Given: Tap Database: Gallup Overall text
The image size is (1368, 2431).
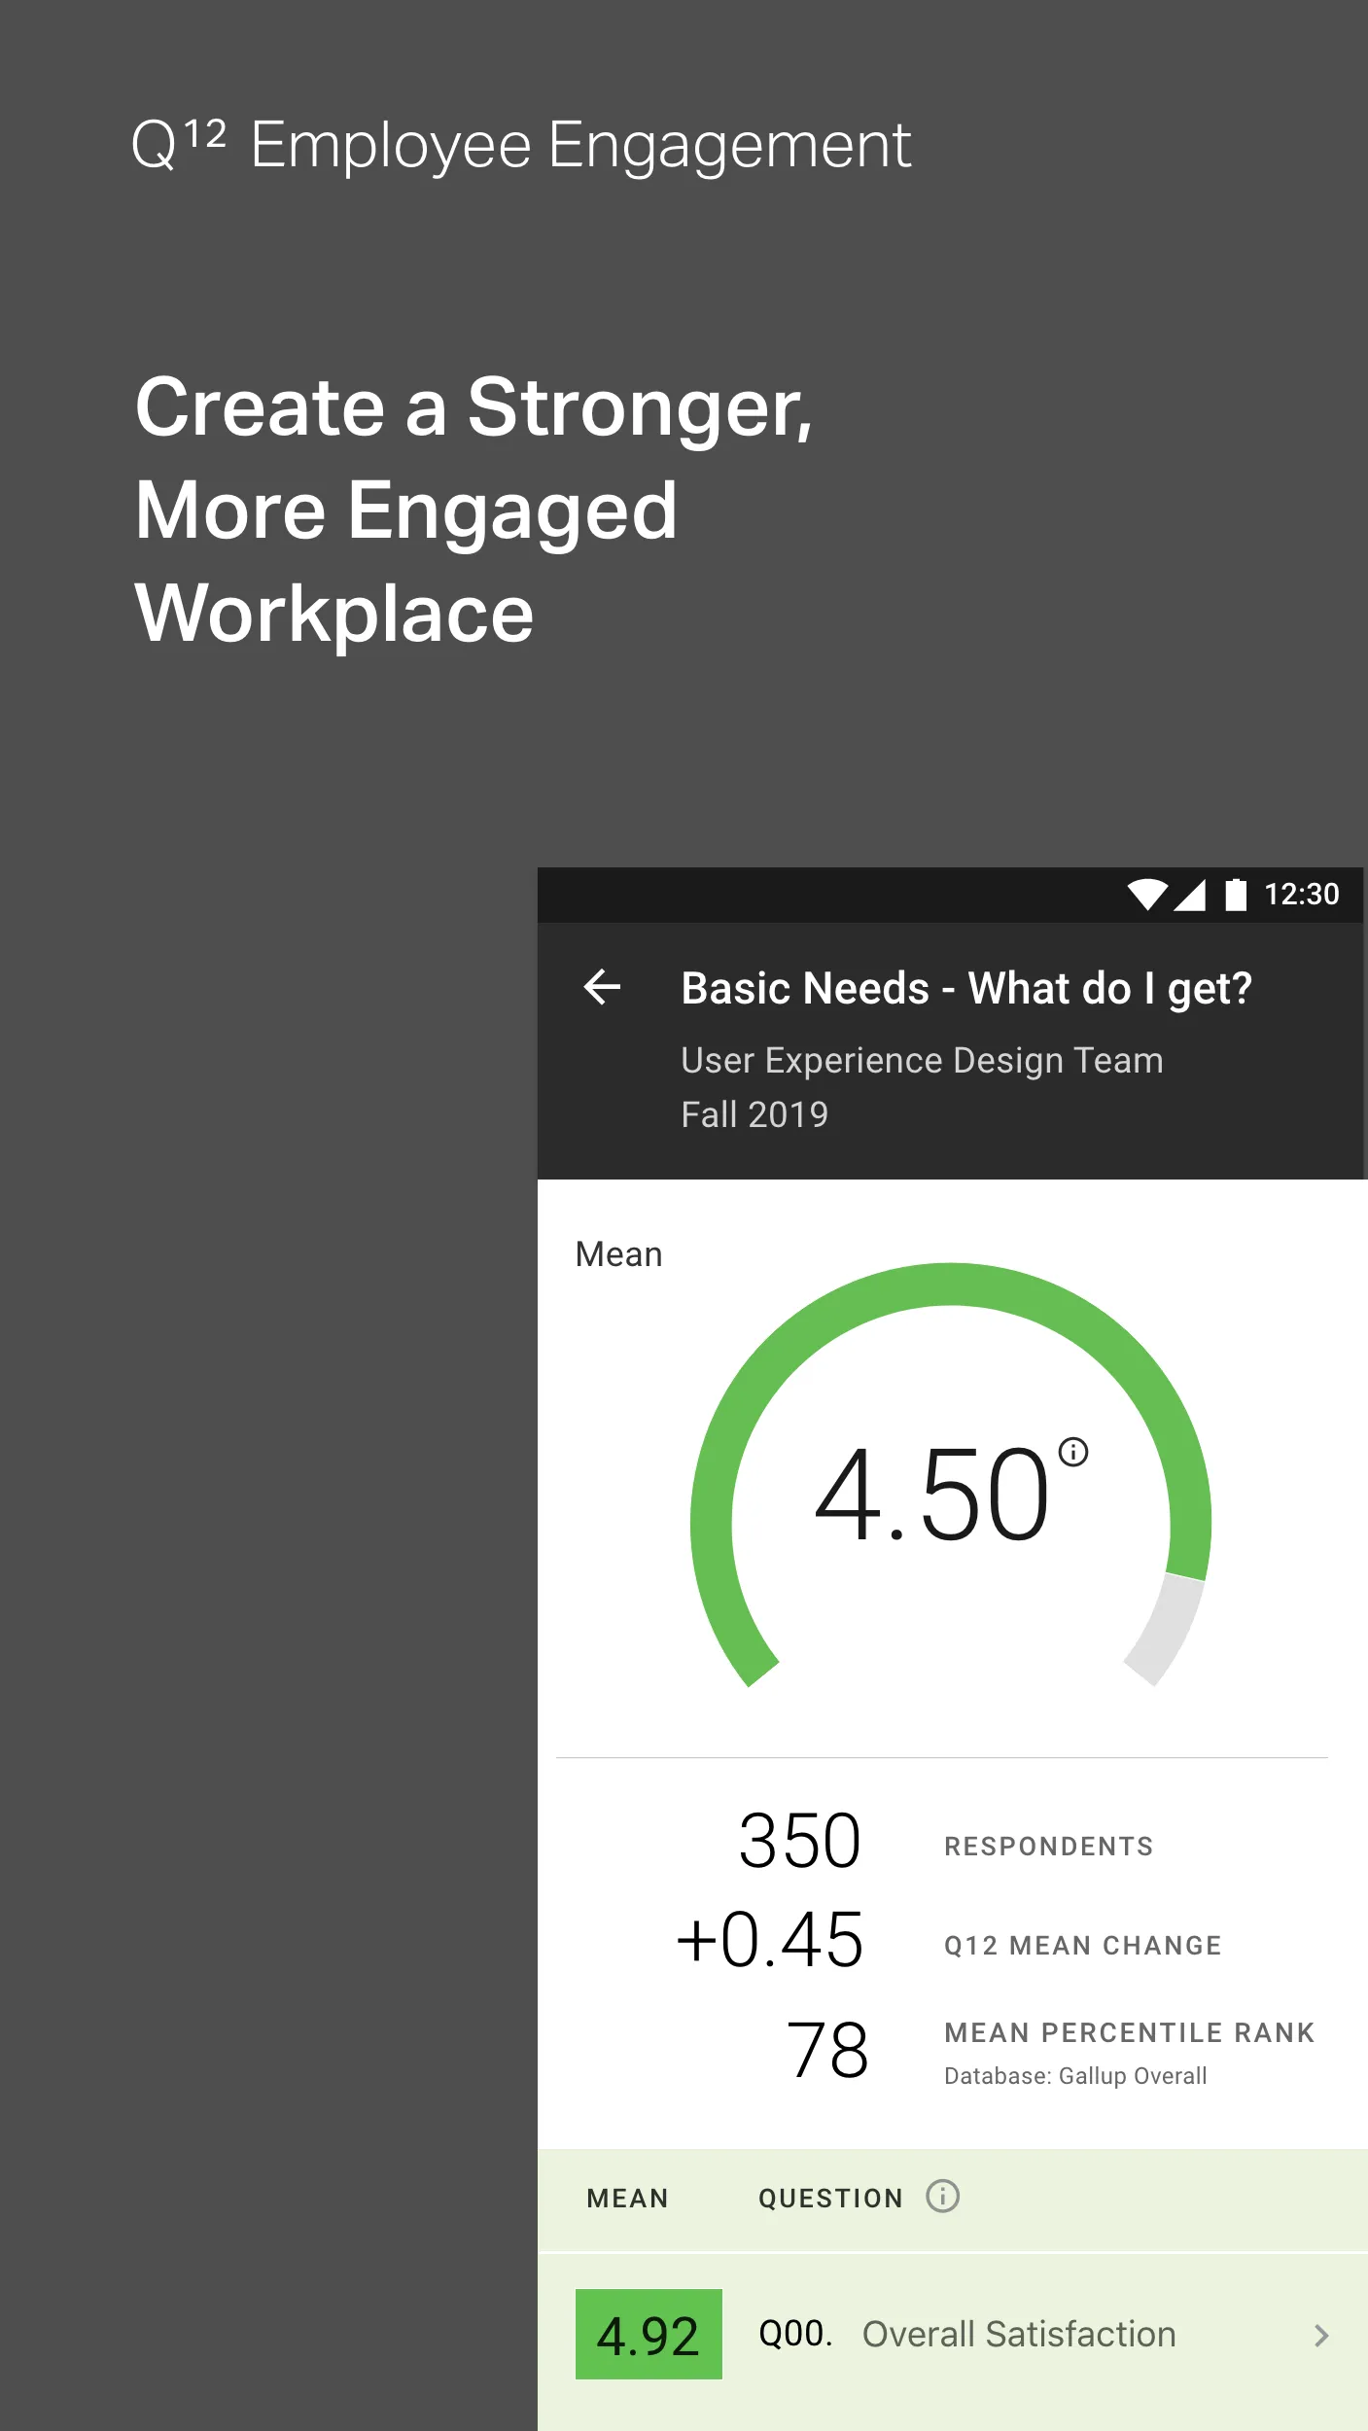Looking at the screenshot, I should tap(1075, 2076).
